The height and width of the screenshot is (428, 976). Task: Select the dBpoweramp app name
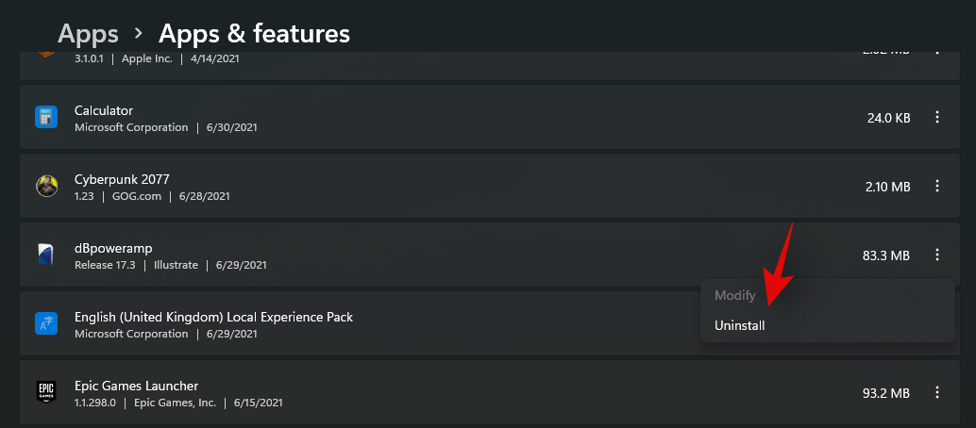click(x=113, y=248)
